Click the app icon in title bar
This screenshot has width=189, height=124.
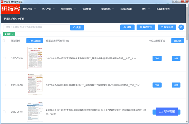point(2,2)
